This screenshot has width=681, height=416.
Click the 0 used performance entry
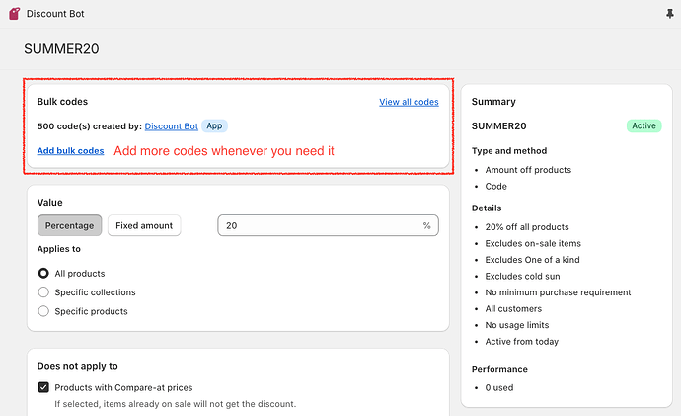(499, 387)
